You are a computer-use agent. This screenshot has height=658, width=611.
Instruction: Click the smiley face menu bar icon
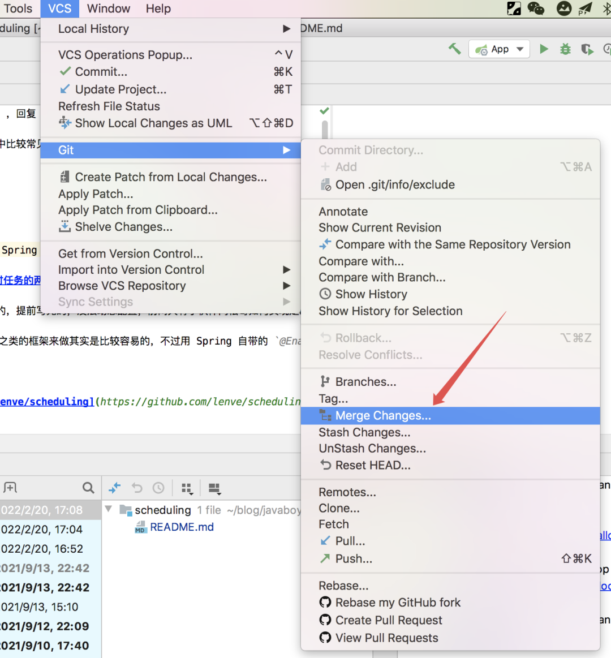coord(563,8)
